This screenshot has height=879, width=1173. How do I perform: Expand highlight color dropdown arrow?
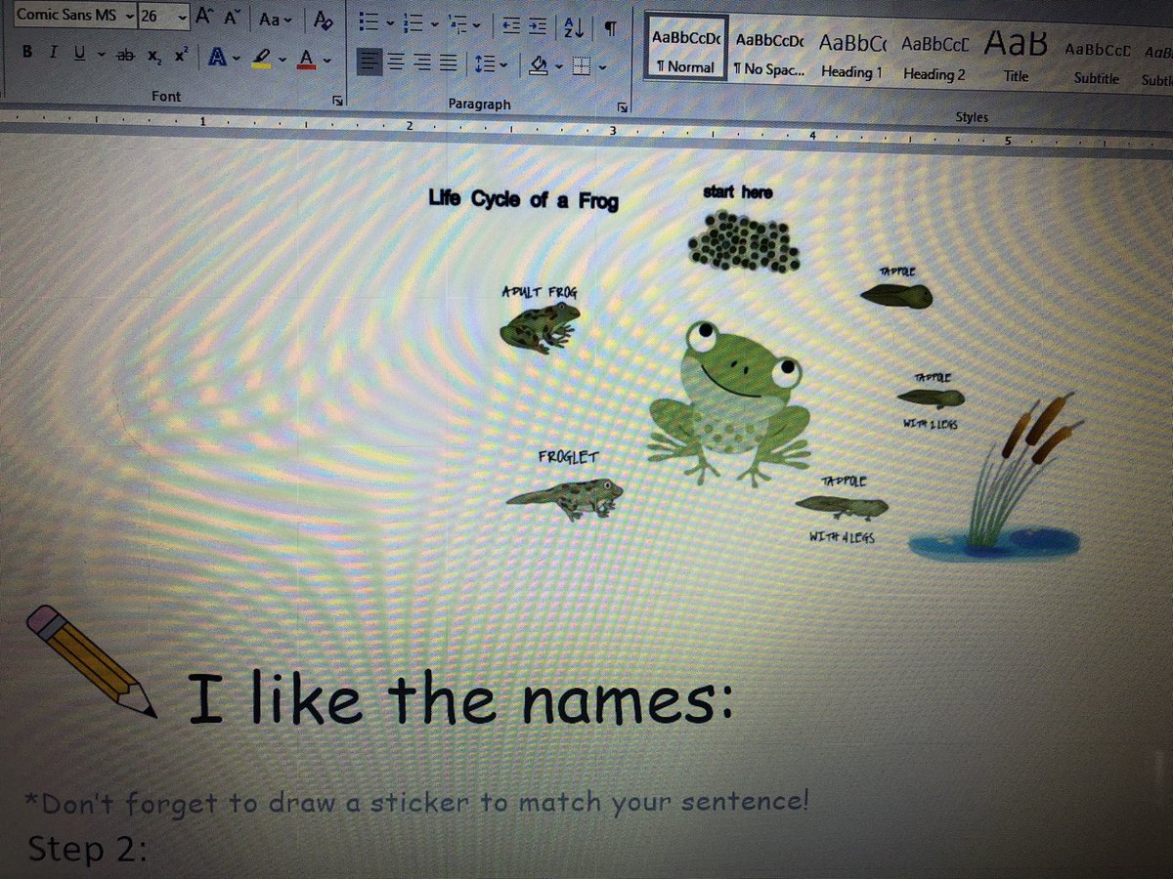click(282, 62)
